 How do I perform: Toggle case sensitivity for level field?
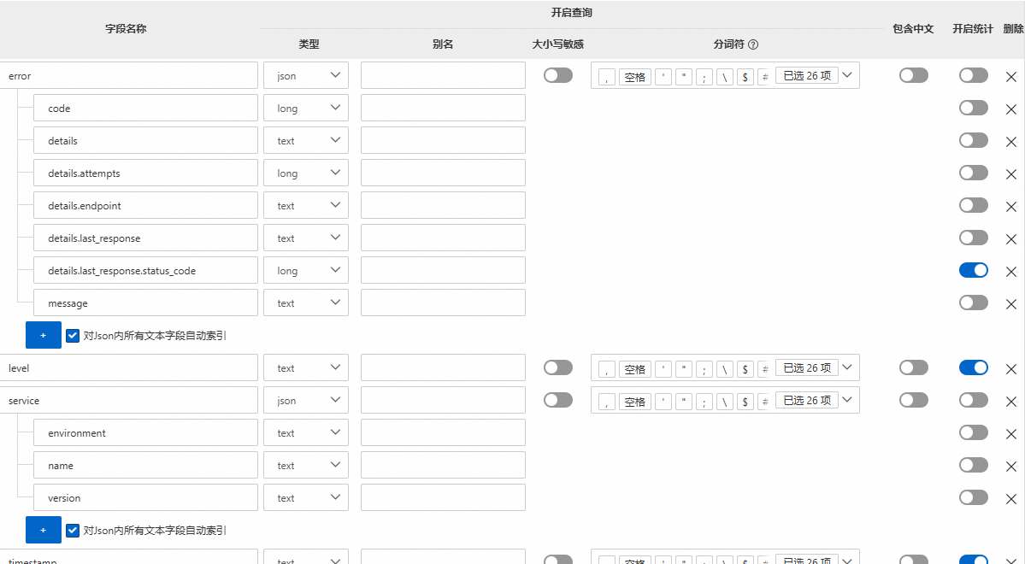pyautogui.click(x=557, y=367)
